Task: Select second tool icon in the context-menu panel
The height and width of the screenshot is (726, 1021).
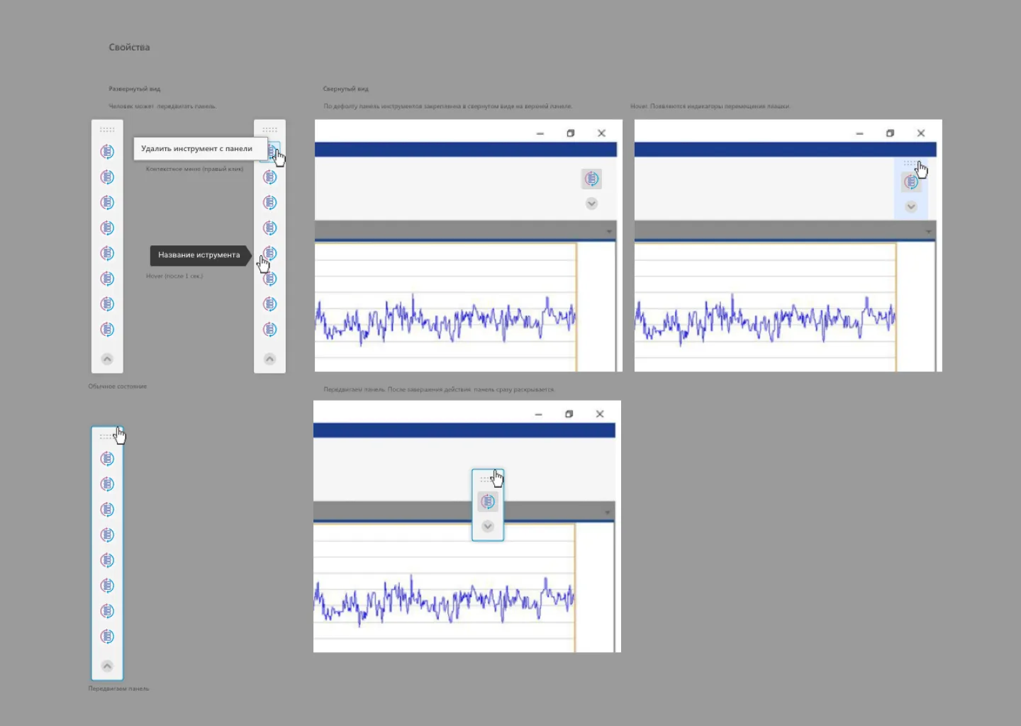Action: [270, 177]
